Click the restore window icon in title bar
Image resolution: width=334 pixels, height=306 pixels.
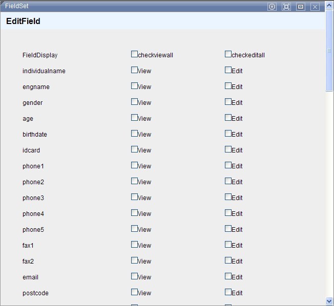click(301, 7)
